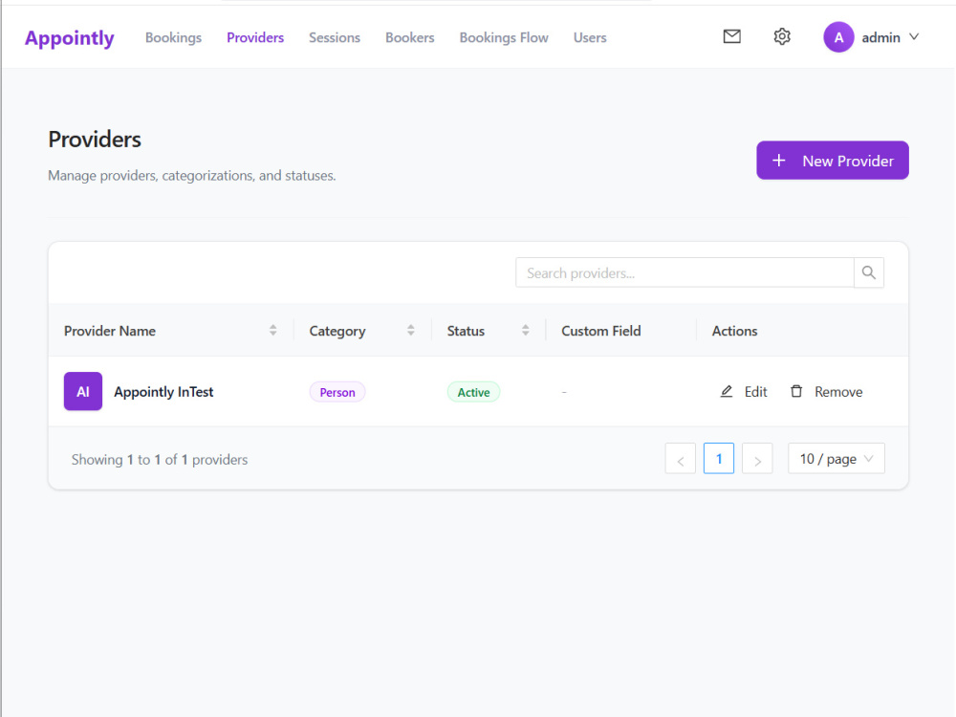Click the Actions column header
This screenshot has height=717, width=956.
(x=734, y=331)
